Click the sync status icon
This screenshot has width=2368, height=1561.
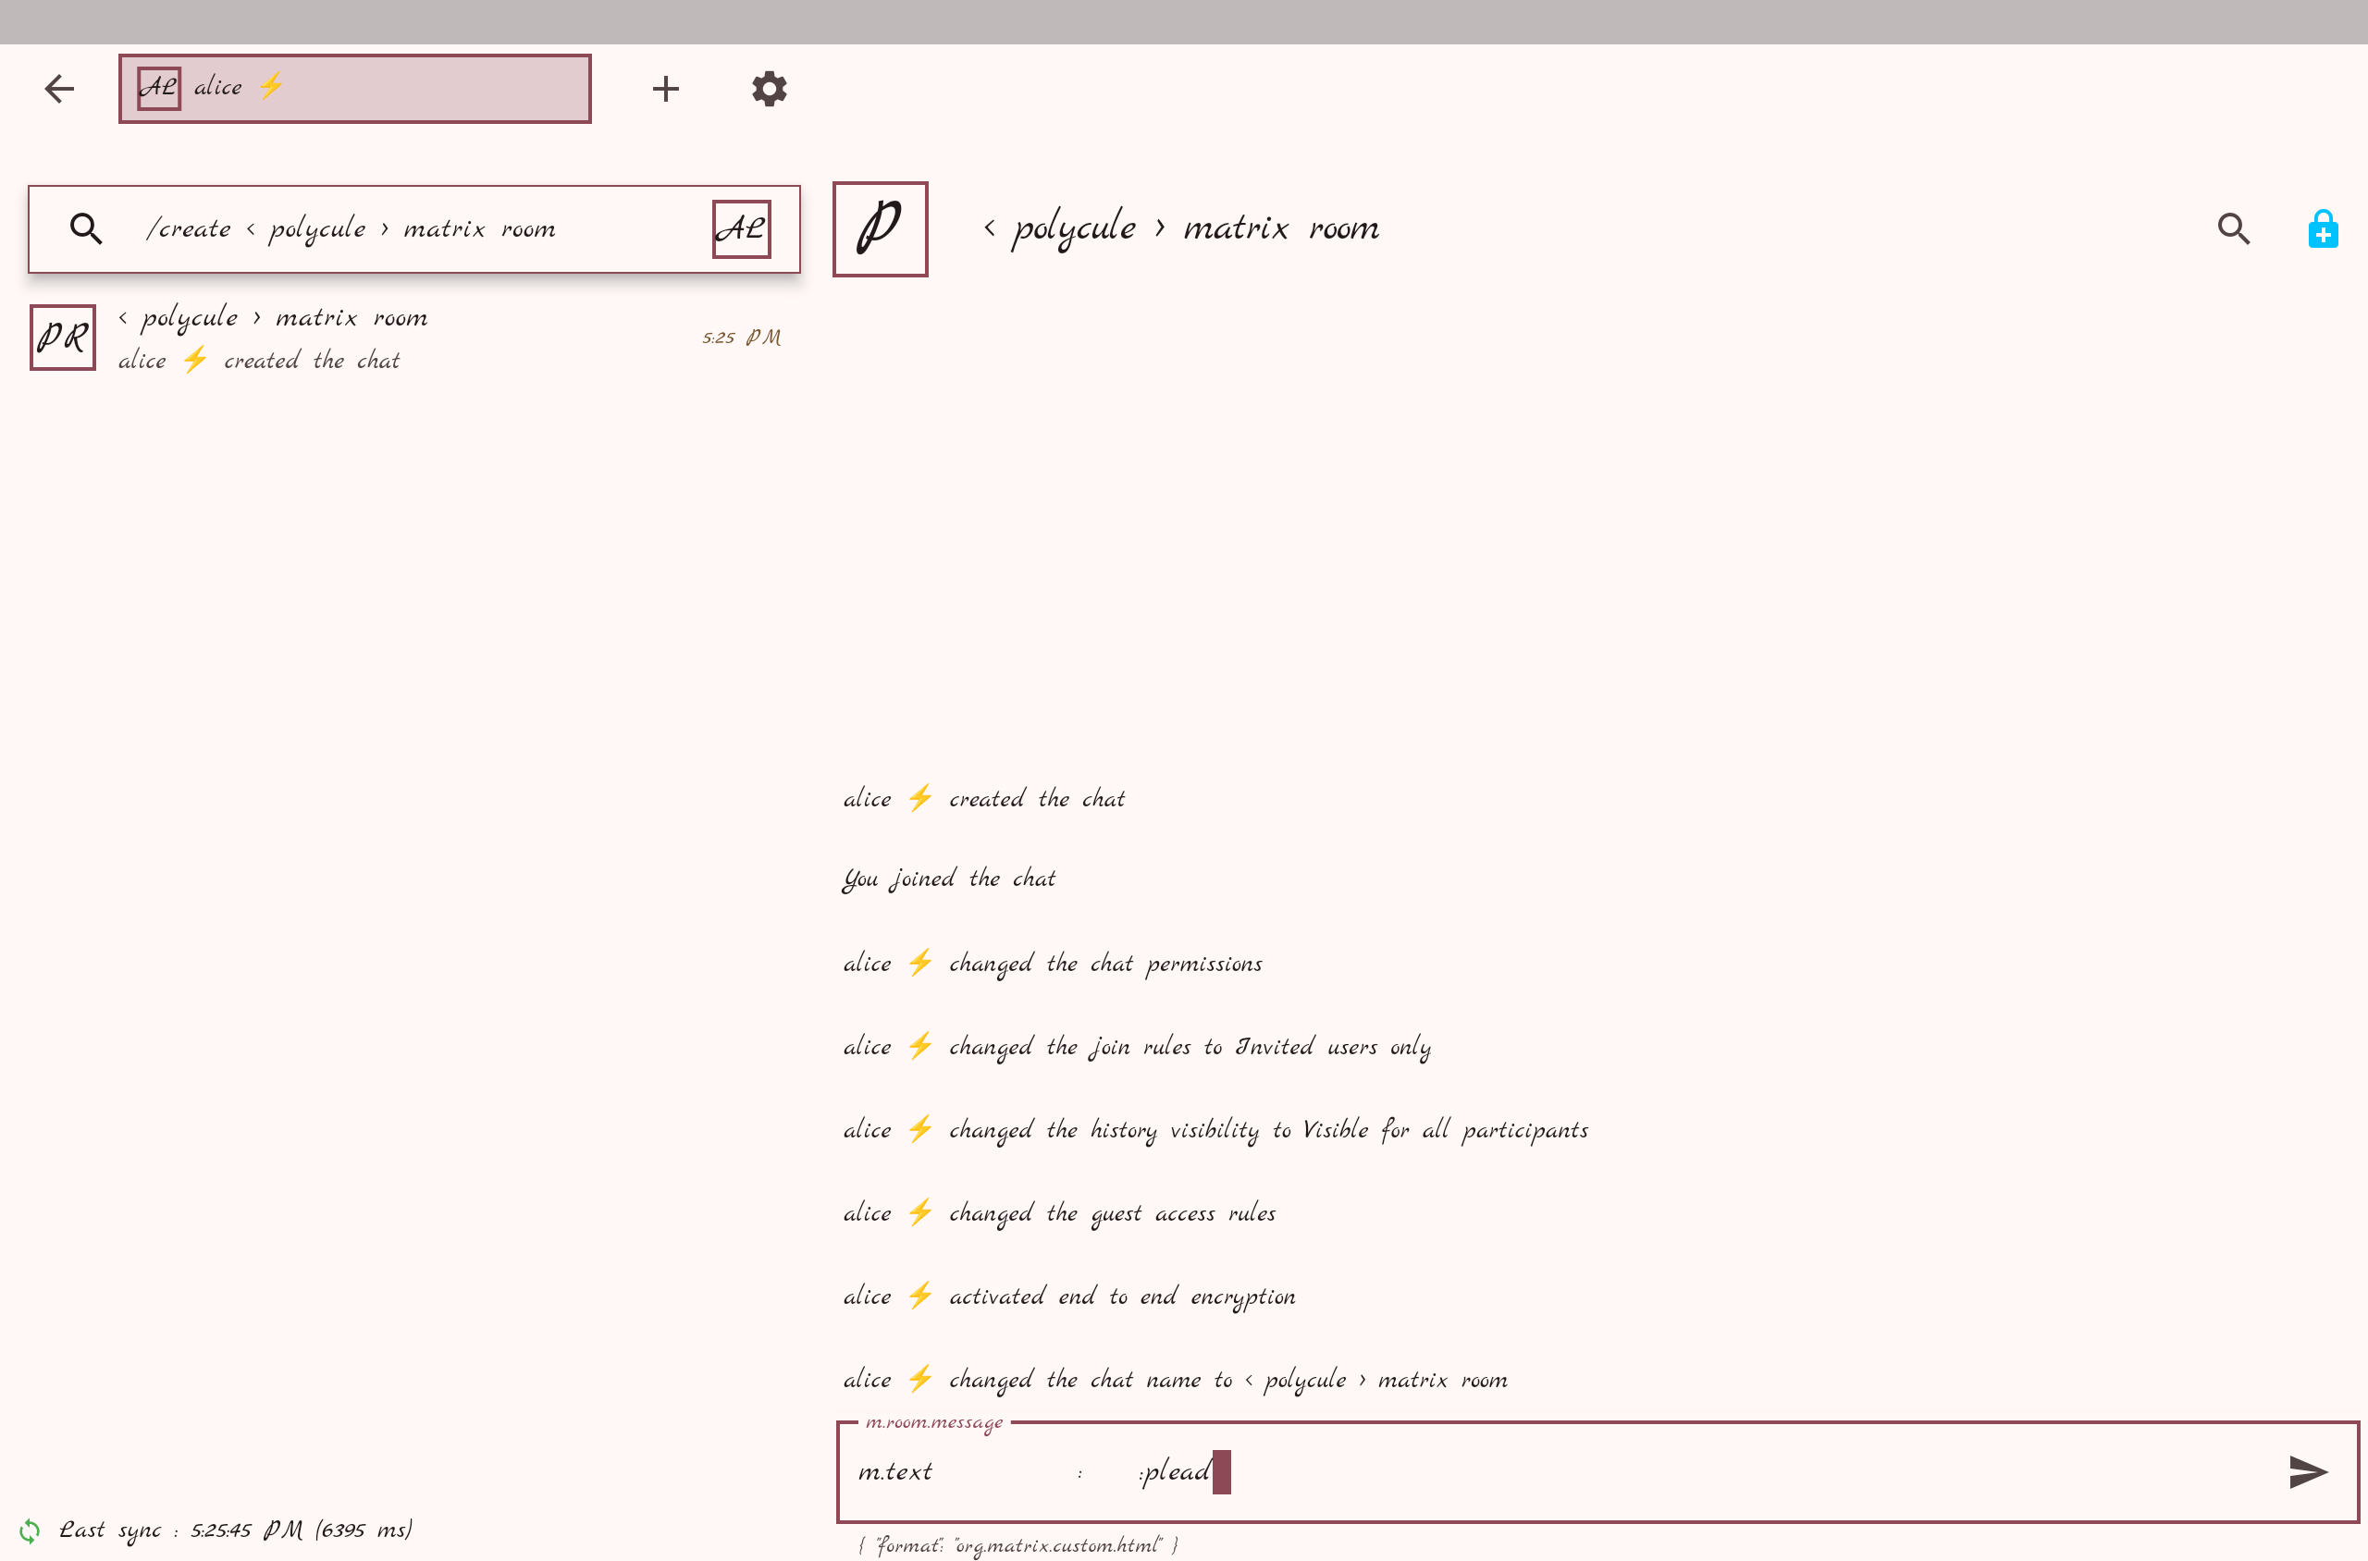click(30, 1530)
